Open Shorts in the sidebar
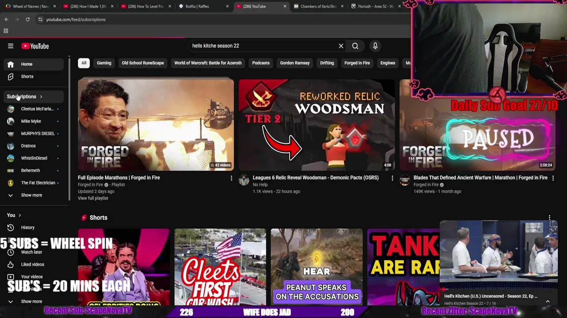567x318 pixels. tap(34, 76)
